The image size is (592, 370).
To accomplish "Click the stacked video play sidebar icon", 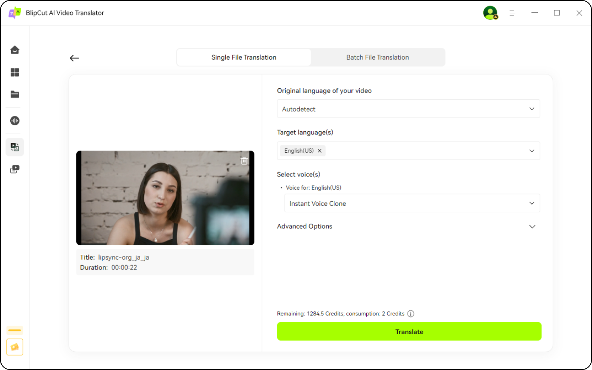I will pyautogui.click(x=15, y=170).
